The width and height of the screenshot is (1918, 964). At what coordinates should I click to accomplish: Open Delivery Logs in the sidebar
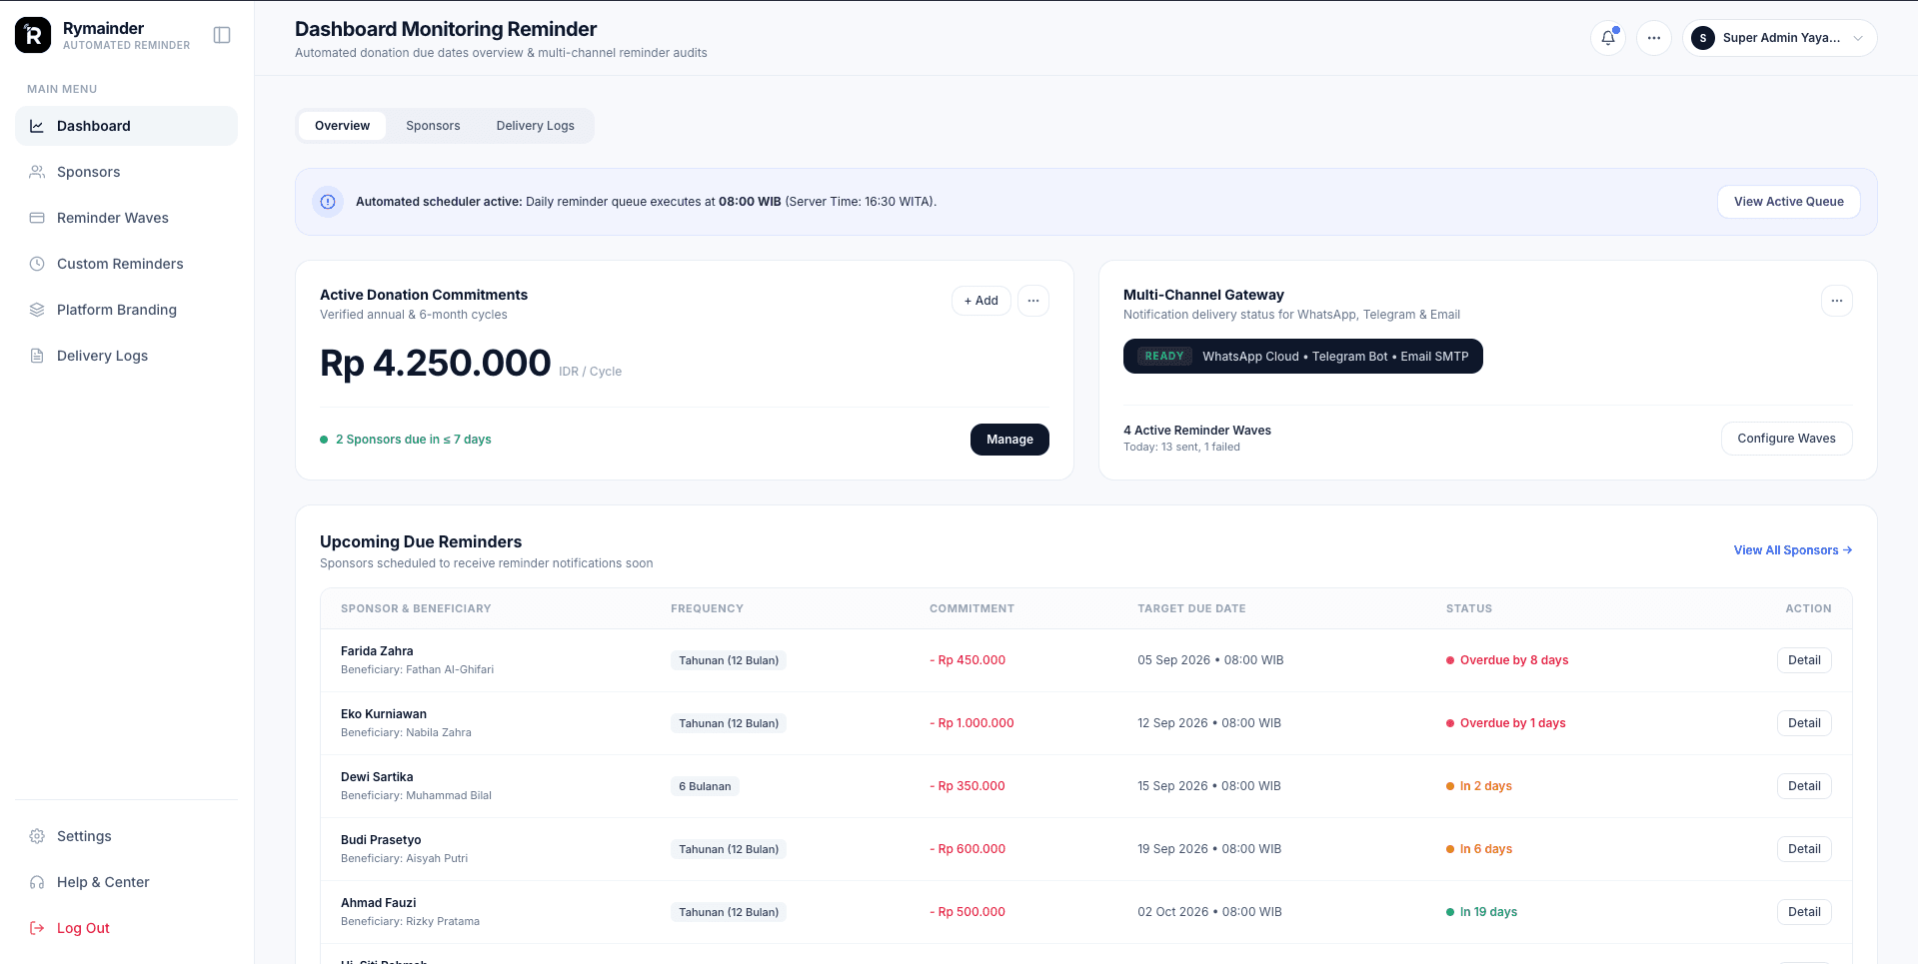pos(126,356)
